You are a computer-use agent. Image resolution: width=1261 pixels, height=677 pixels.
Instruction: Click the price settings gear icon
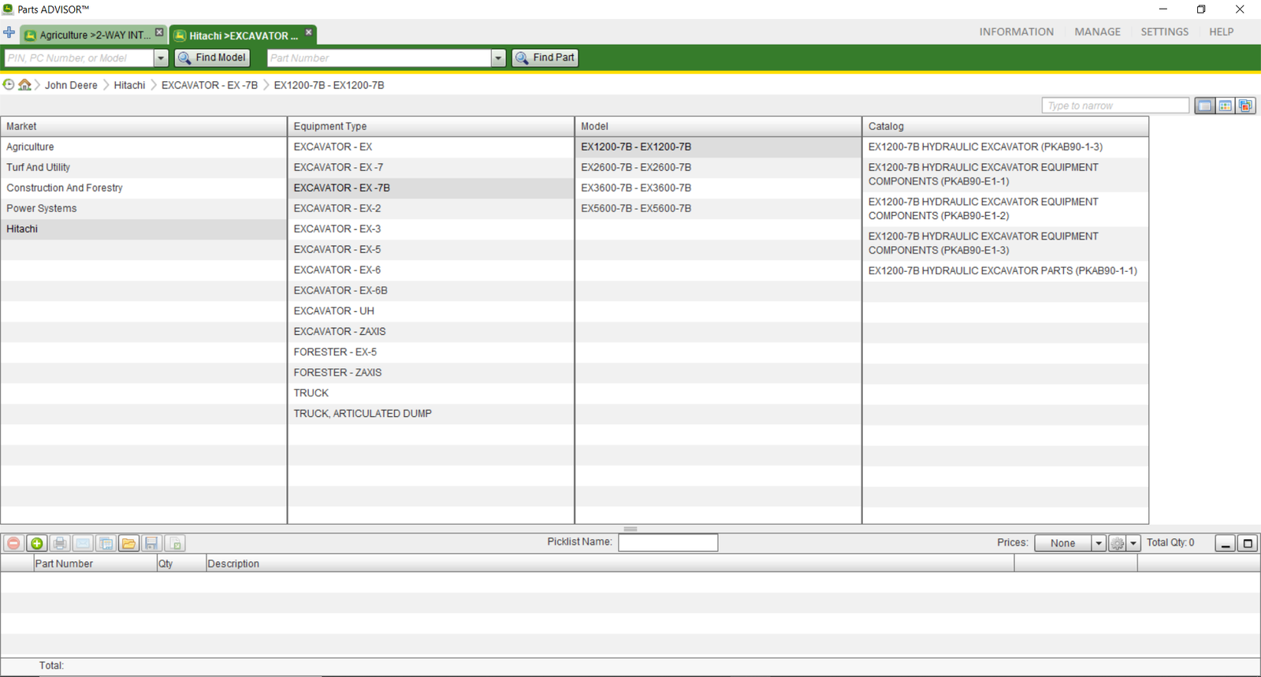1118,543
